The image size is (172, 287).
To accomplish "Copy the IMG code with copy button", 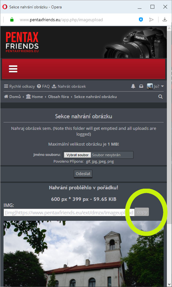I will tap(142, 212).
